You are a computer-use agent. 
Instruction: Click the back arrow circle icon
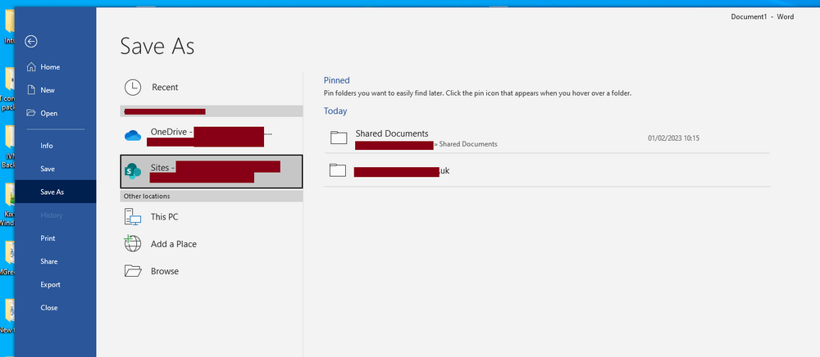[x=31, y=42]
